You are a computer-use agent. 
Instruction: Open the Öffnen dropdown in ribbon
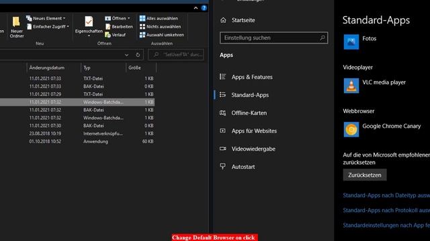[x=118, y=18]
